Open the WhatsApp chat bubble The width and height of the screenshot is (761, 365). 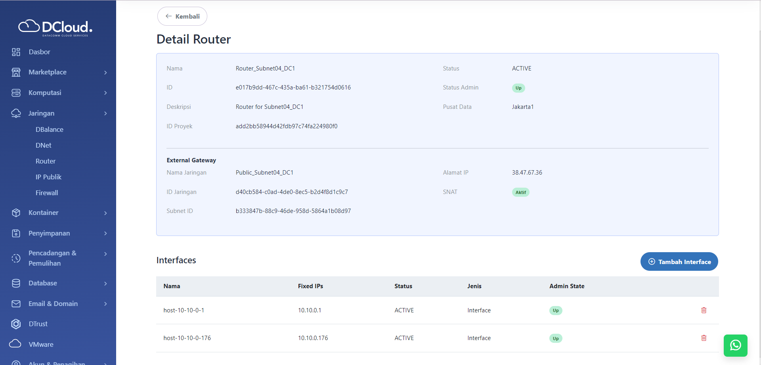coord(736,345)
